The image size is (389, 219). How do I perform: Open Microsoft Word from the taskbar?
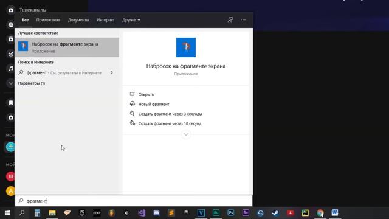[x=335, y=213]
